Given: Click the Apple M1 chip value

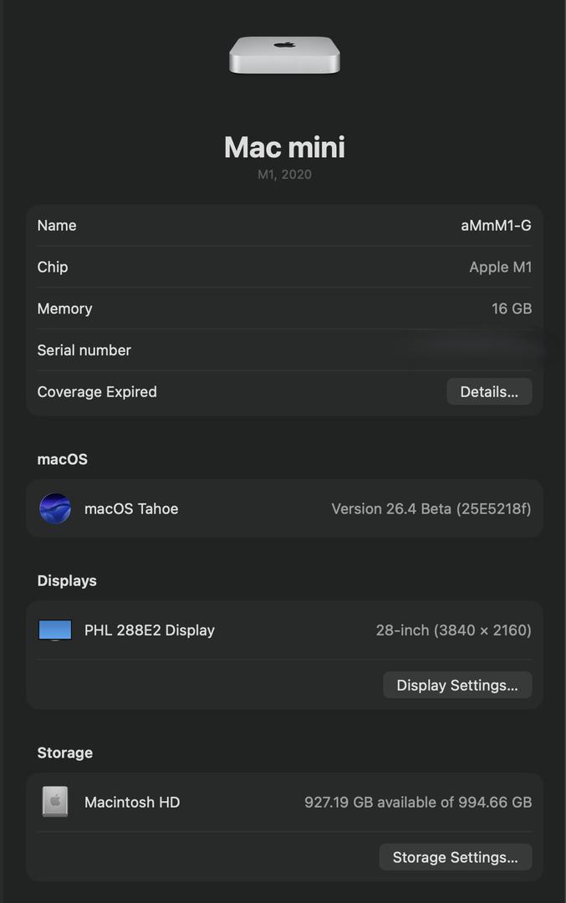Looking at the screenshot, I should 500,268.
